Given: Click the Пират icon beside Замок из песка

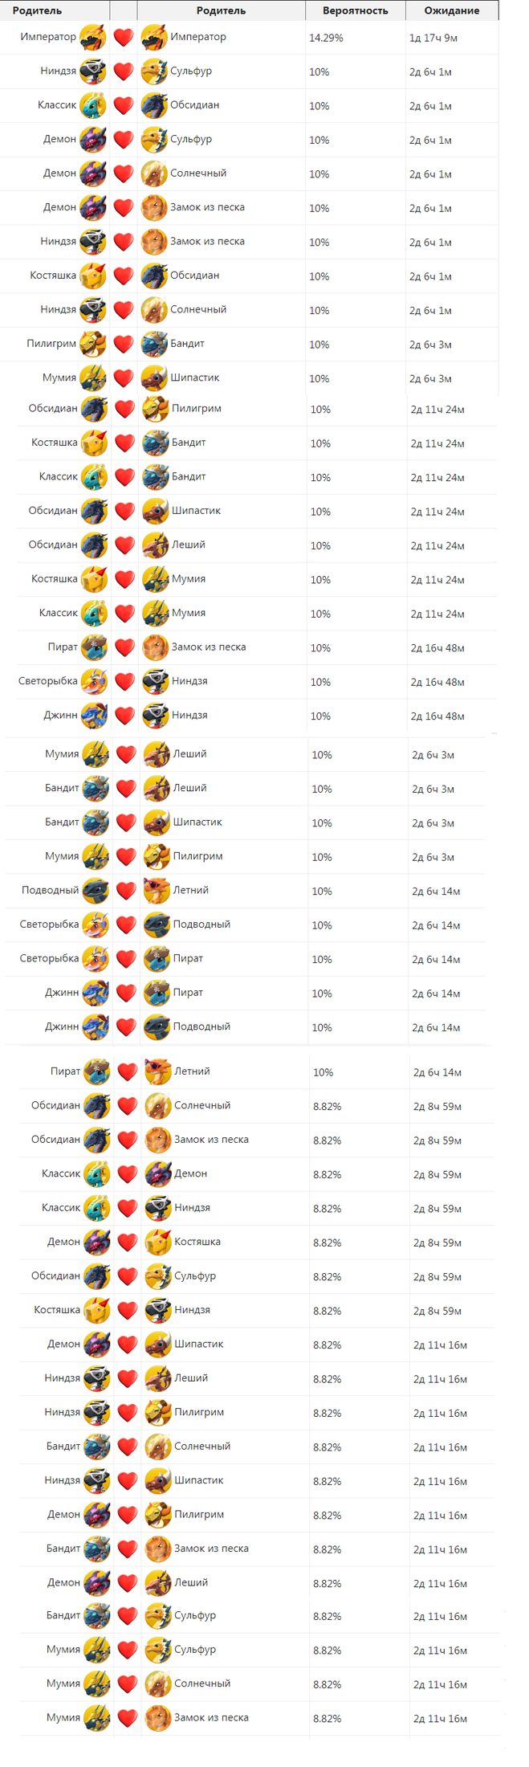Looking at the screenshot, I should click(95, 647).
